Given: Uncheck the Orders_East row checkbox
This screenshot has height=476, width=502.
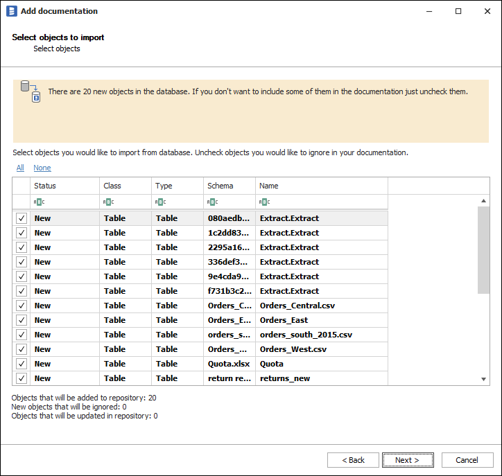Looking at the screenshot, I should (21, 320).
